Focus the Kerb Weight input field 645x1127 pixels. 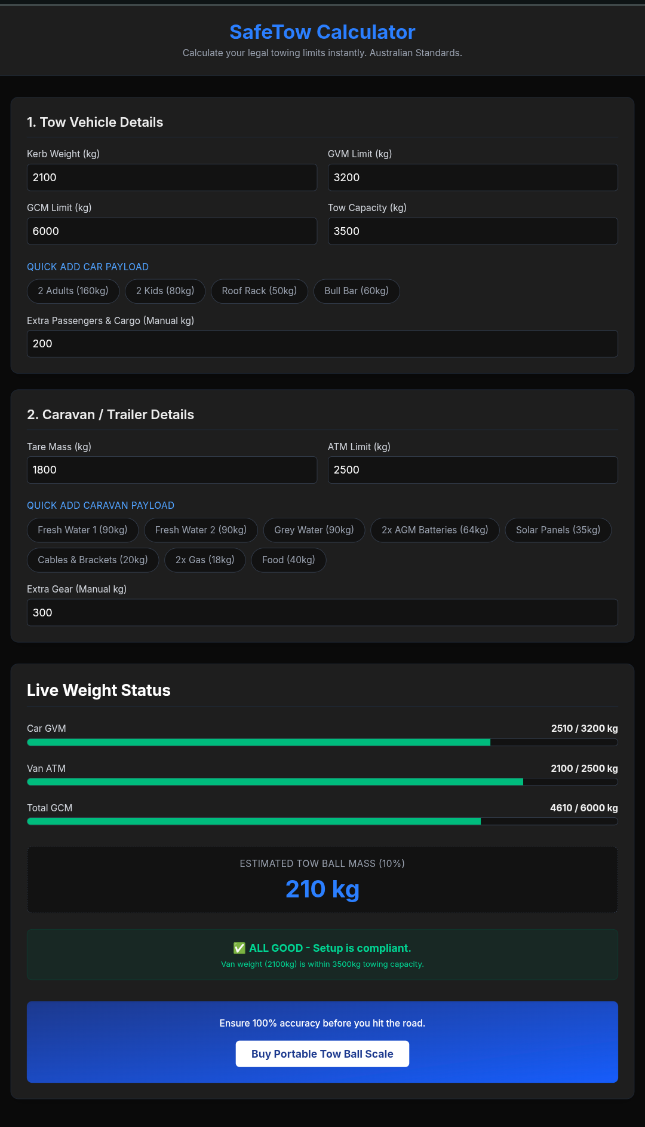click(172, 178)
